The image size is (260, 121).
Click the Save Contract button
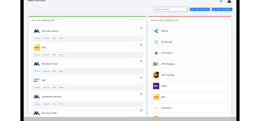point(222,9)
